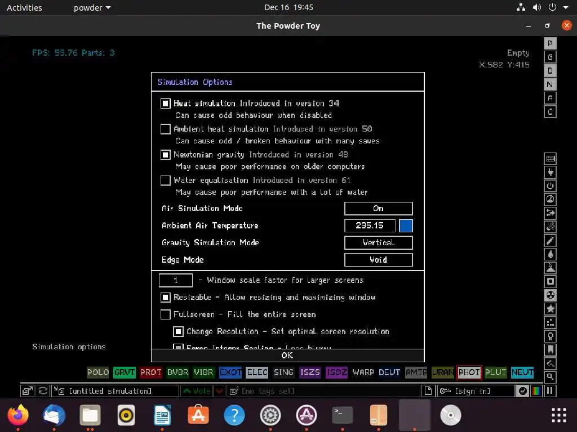The image size is (577, 432).
Task: Disable the Heat simulation checkbox
Action: pyautogui.click(x=166, y=103)
